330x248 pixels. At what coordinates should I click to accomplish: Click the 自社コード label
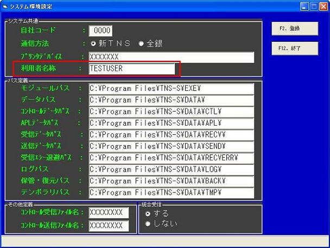tap(39, 30)
